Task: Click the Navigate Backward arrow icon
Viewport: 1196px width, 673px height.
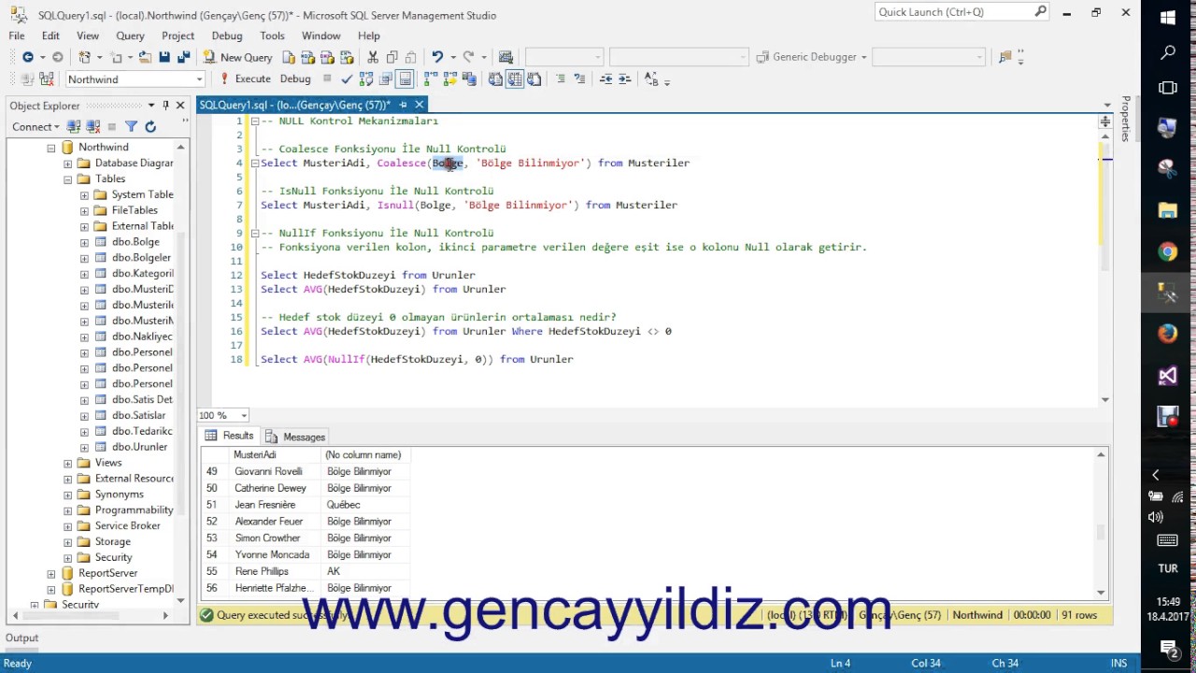Action: click(28, 57)
